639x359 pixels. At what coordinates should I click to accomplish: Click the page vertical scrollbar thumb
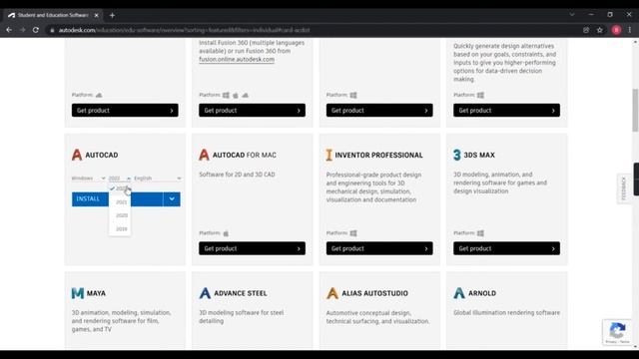coord(635,111)
